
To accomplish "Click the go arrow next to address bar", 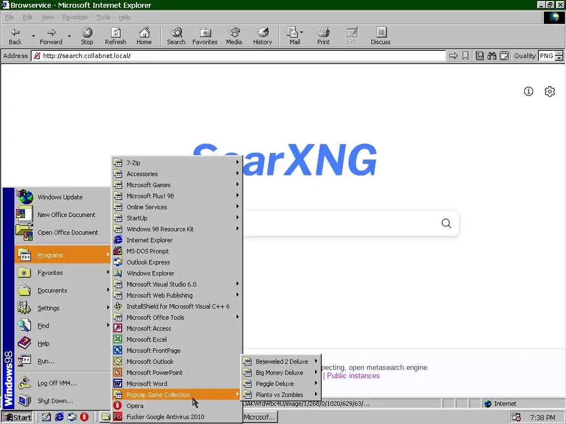I will pyautogui.click(x=453, y=56).
